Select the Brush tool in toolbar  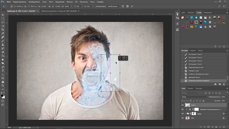3,41
